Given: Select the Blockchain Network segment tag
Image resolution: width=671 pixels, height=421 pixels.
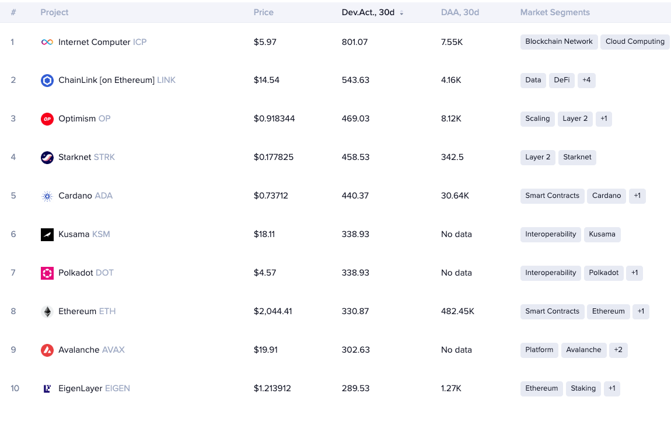Looking at the screenshot, I should pos(559,41).
